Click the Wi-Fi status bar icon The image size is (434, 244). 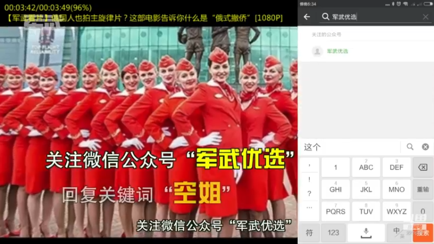[405, 4]
